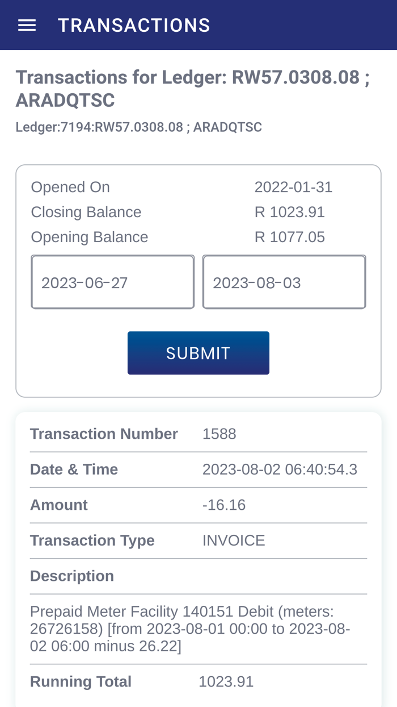Viewport: 397px width, 707px height.
Task: Select the end date field showing 2023-08-03
Action: pyautogui.click(x=284, y=281)
